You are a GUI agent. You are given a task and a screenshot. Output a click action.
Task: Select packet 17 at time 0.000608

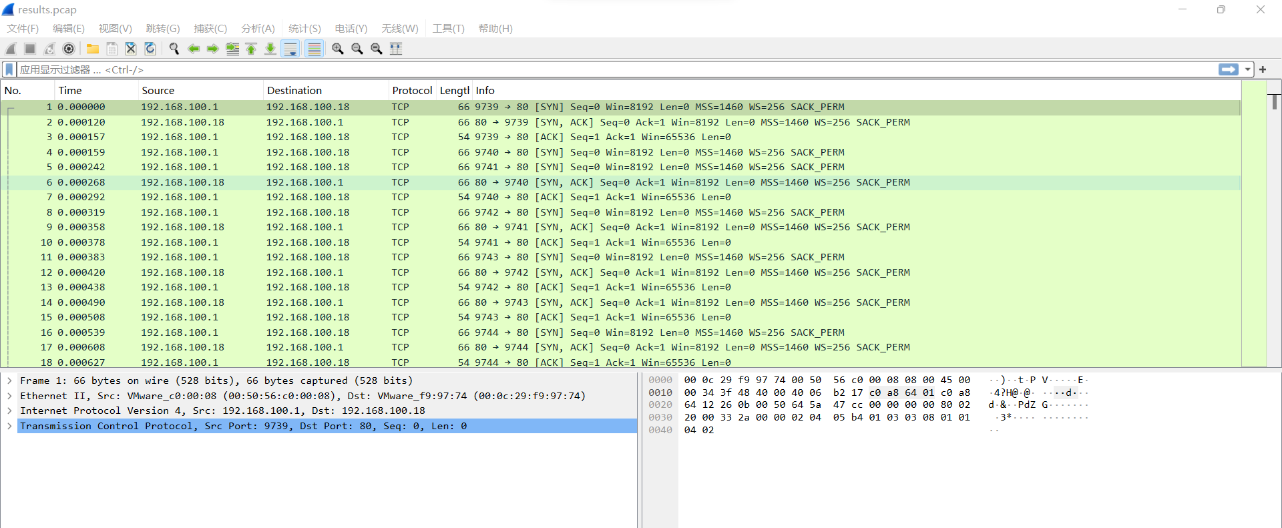(x=621, y=347)
